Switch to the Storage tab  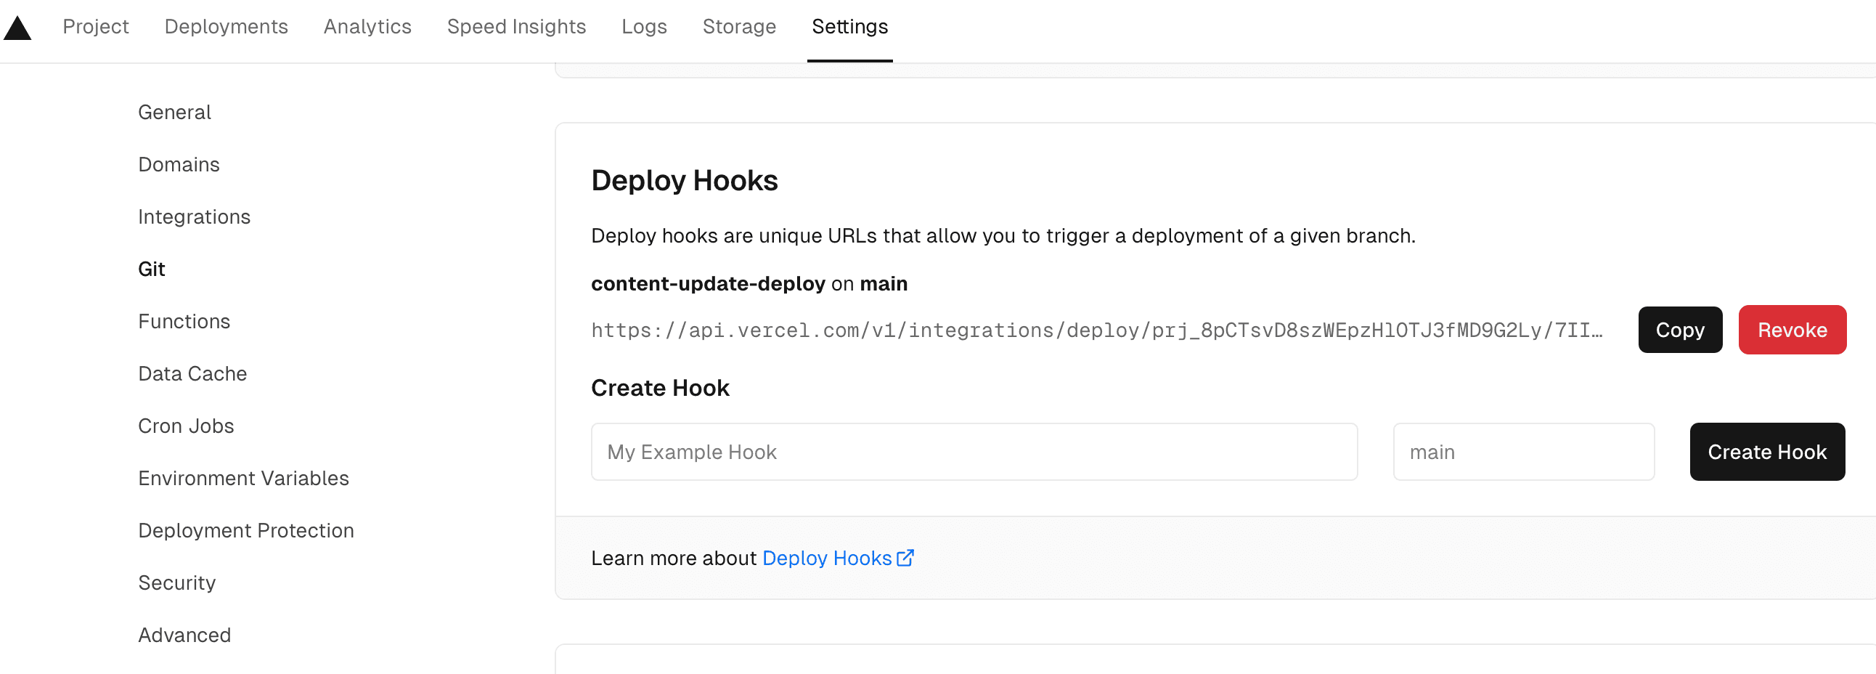738,27
